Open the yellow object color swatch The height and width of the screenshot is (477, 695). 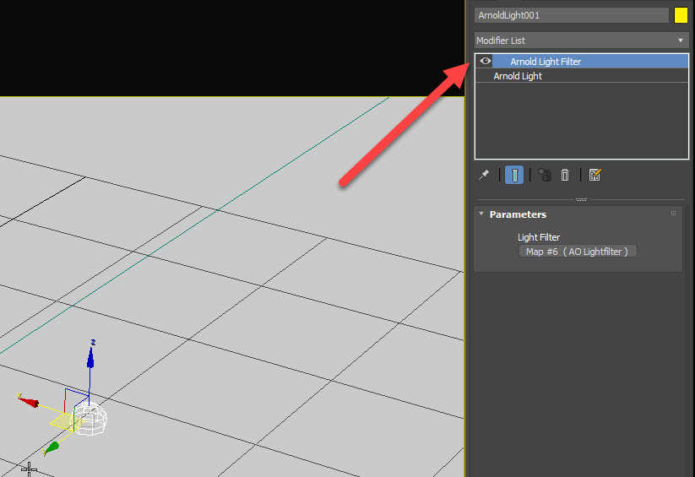coord(681,15)
